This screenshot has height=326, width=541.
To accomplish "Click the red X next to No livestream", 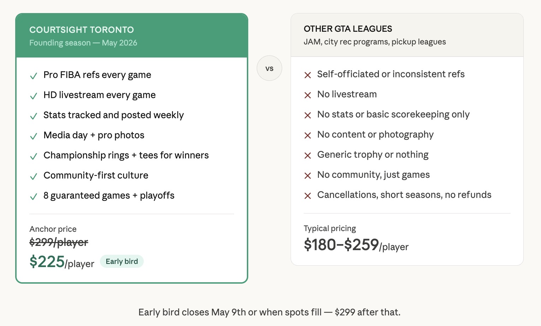I will [308, 95].
